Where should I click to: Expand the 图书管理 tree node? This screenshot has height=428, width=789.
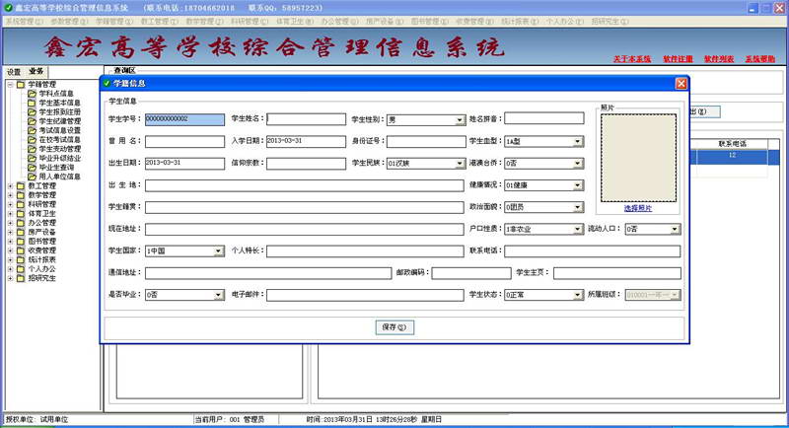click(10, 242)
